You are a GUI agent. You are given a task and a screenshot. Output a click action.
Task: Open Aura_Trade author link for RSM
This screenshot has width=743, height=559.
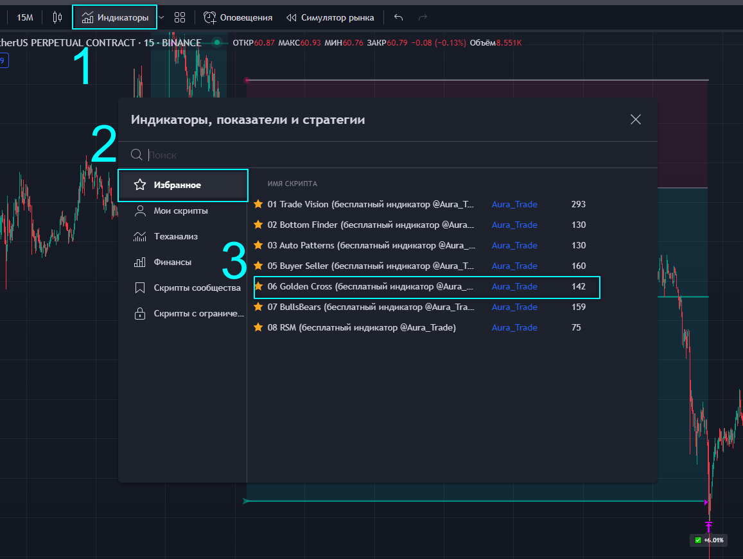(x=514, y=327)
